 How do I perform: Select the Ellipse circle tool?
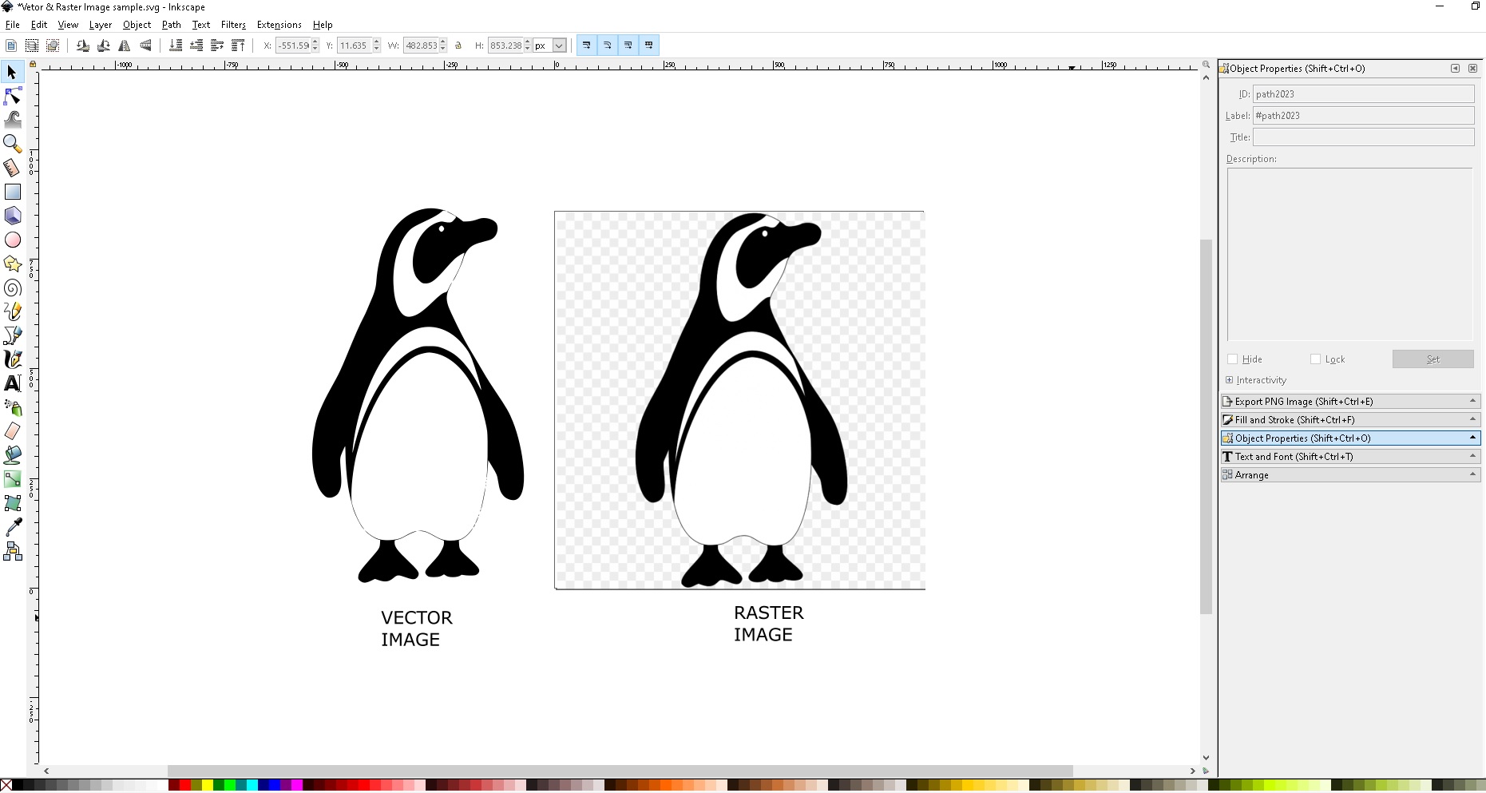pyautogui.click(x=12, y=240)
